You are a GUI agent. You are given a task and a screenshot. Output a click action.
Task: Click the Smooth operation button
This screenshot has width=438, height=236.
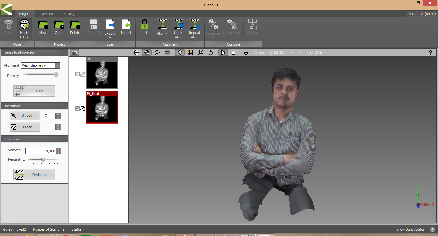pyautogui.click(x=25, y=115)
